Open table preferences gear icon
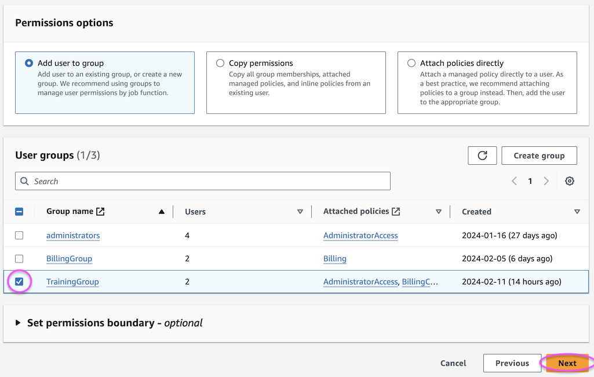 (x=569, y=181)
